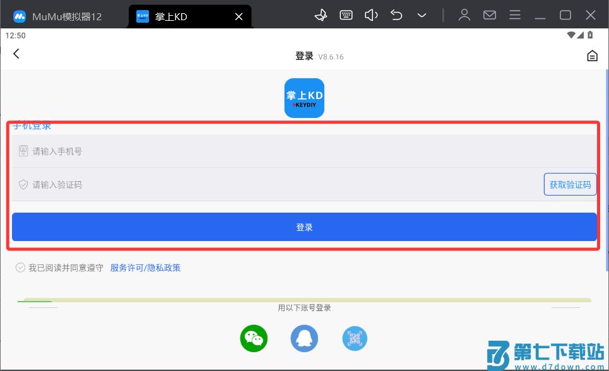Click the 手机登录 heading
Image resolution: width=609 pixels, height=371 pixels.
(32, 126)
